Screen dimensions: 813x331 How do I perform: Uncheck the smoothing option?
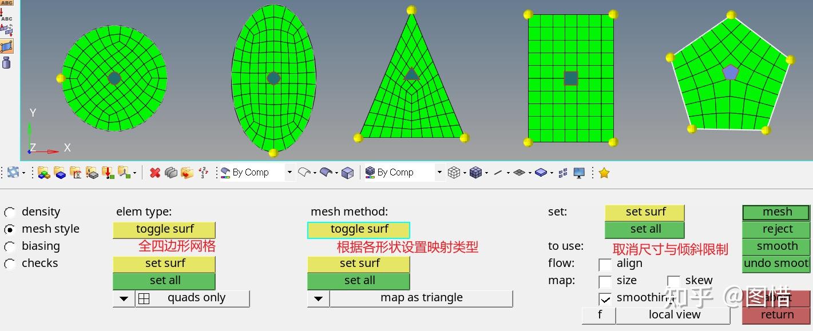605,298
